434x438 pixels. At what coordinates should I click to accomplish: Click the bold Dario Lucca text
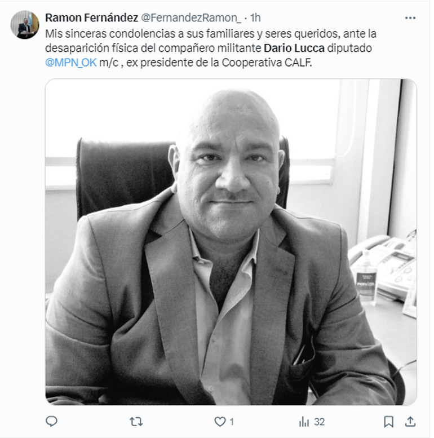coord(294,48)
